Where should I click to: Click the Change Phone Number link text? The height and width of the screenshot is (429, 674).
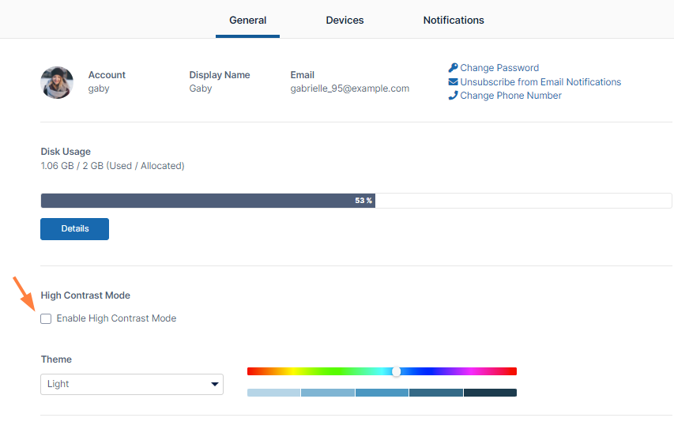click(510, 96)
